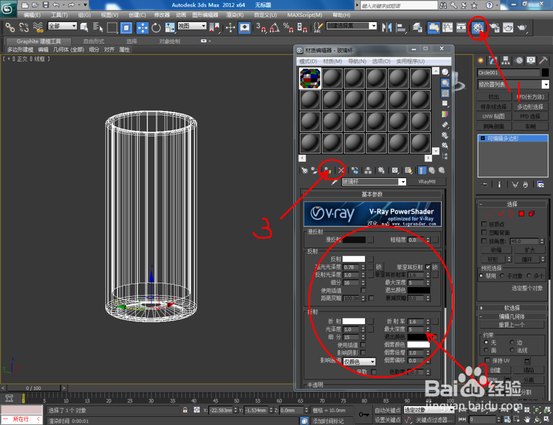Enable 使用插值 under 折射 section
553x425 pixels.
tap(363, 345)
